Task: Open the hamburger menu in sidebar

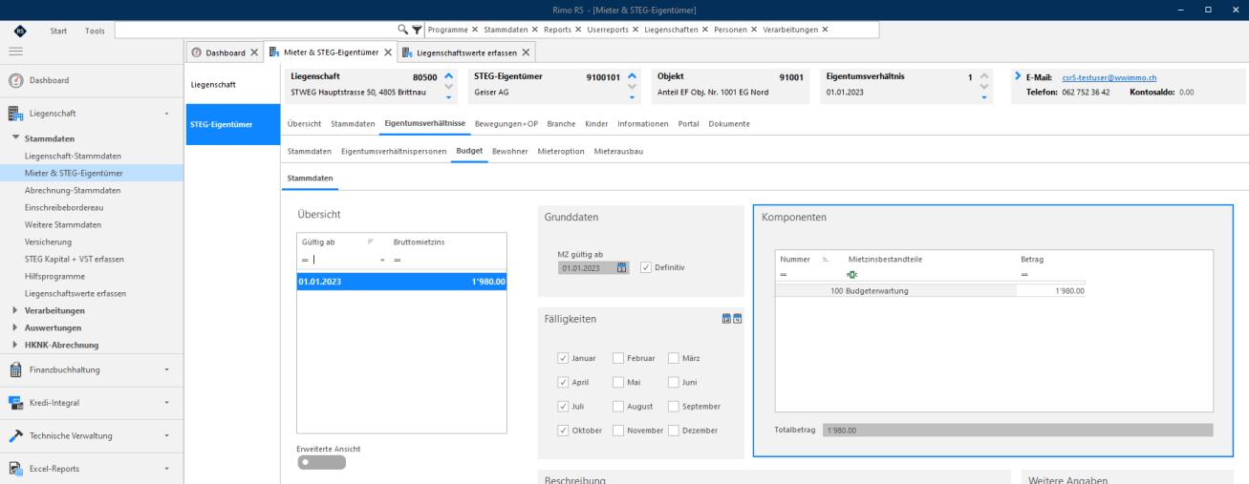Action: click(16, 51)
